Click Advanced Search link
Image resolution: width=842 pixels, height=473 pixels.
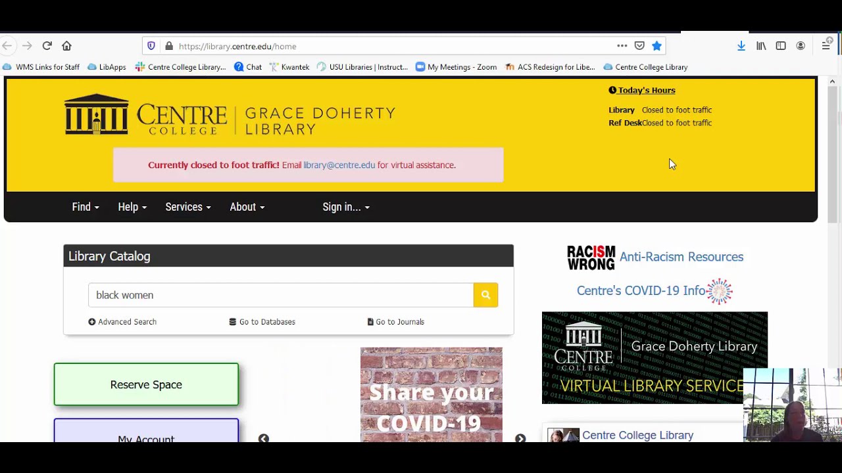point(122,322)
